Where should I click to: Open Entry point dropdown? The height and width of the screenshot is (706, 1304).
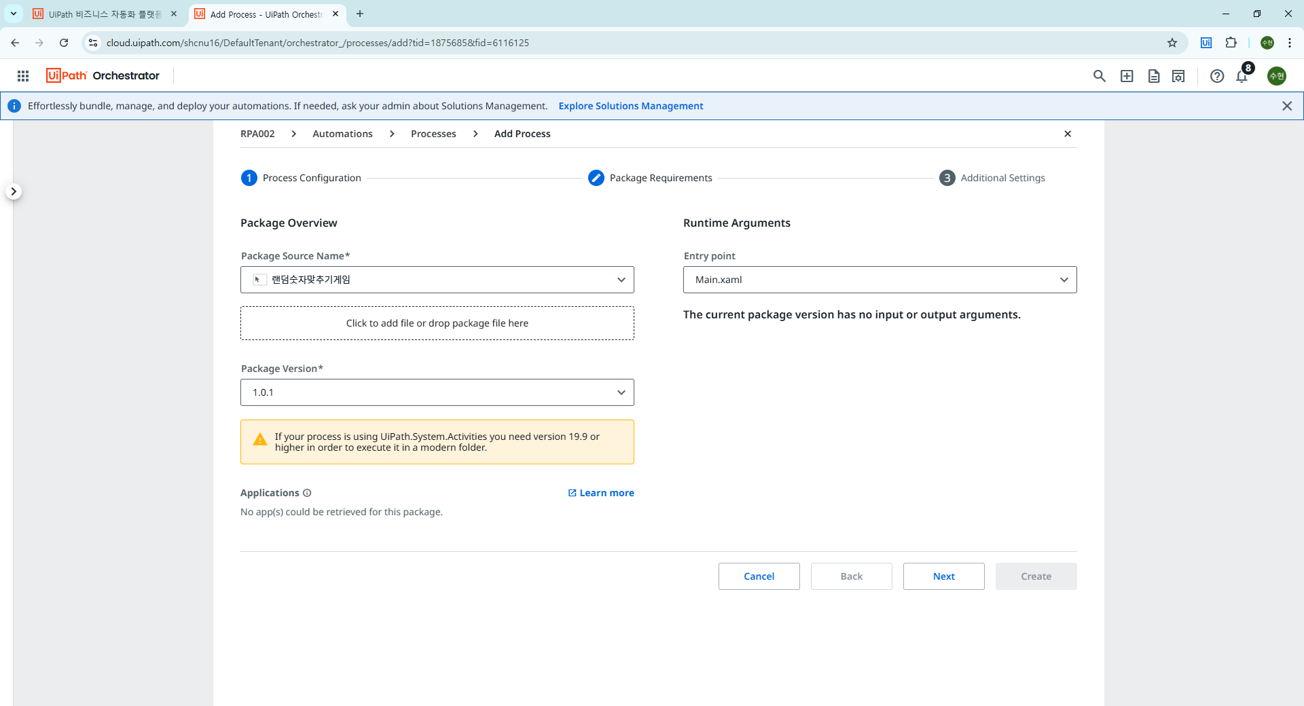(880, 280)
